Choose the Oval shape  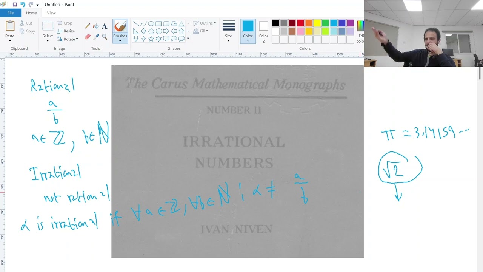coord(151,23)
